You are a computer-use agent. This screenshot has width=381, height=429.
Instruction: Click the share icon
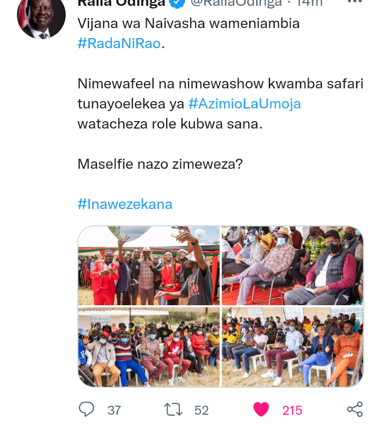coord(355,409)
